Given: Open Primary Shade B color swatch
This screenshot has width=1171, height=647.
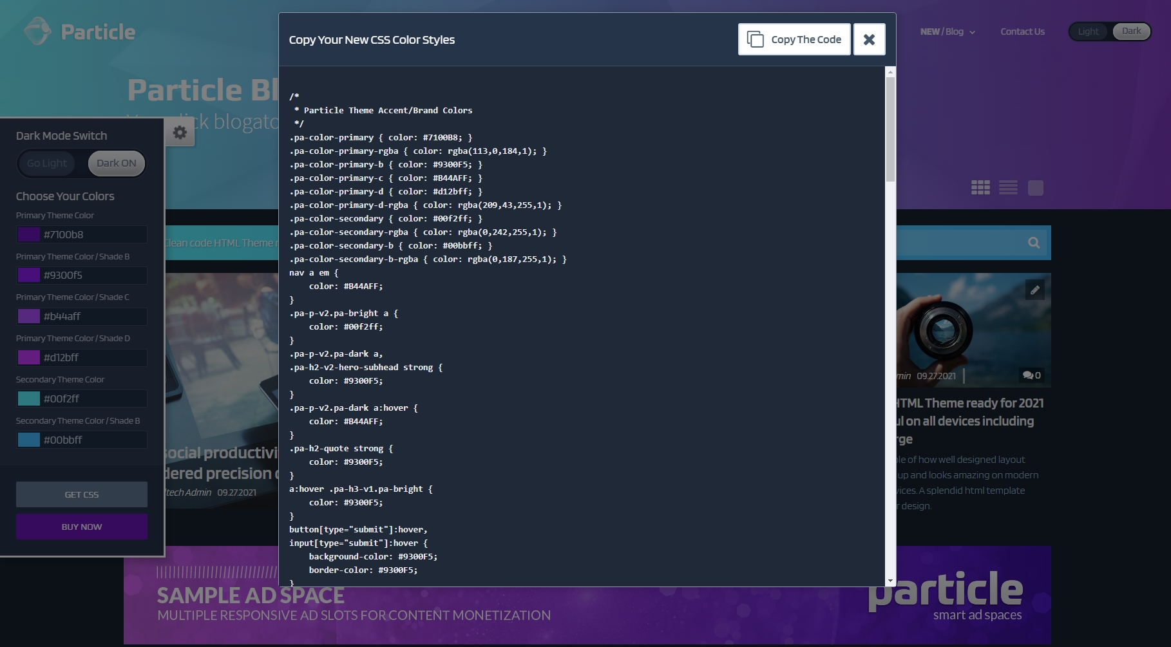Looking at the screenshot, I should click(x=29, y=276).
